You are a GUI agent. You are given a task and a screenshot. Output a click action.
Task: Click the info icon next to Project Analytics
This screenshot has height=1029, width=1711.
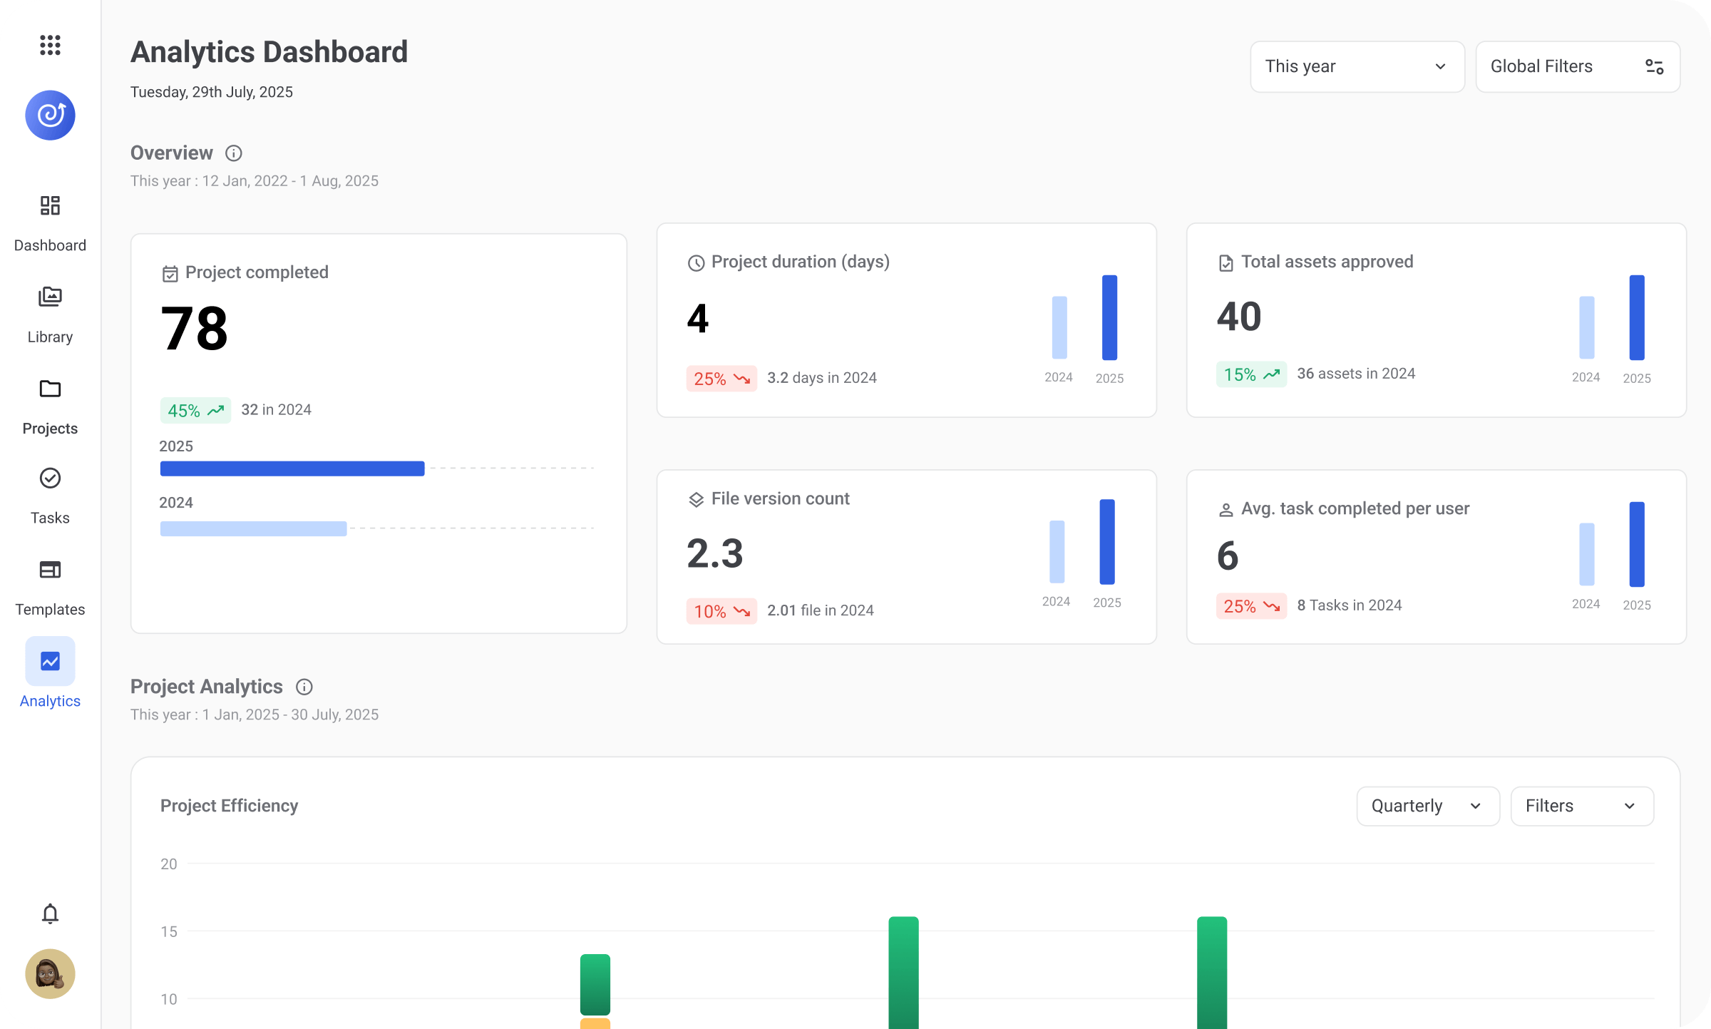tap(304, 687)
